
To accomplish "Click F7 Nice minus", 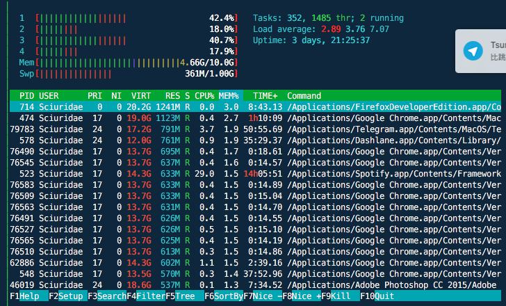I will tap(263, 296).
